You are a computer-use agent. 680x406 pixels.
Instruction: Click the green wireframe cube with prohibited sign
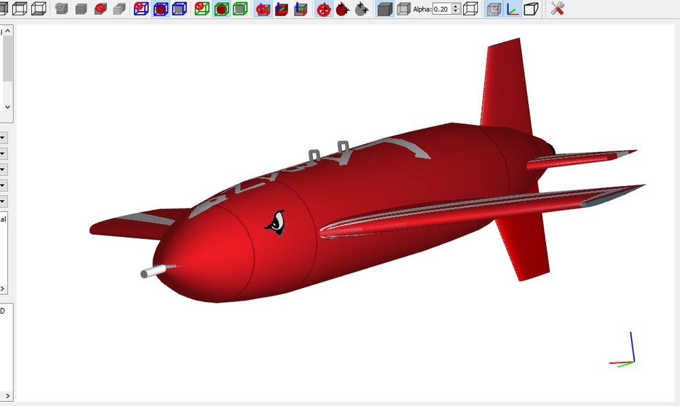tap(202, 9)
